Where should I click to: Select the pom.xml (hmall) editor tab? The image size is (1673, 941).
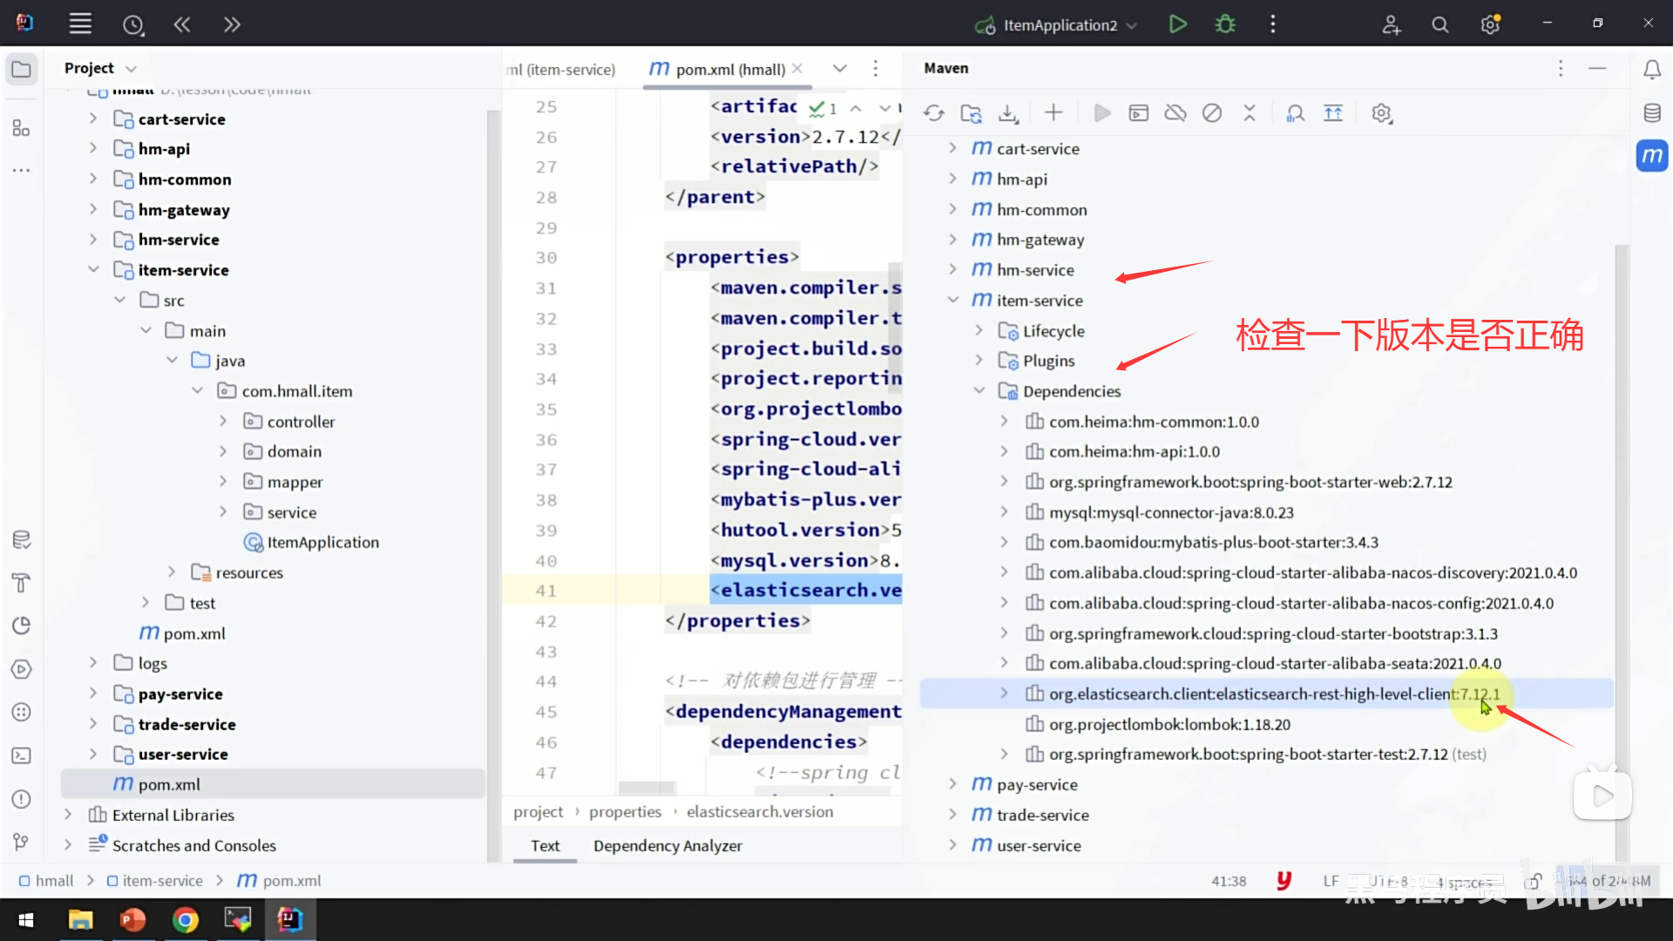[x=729, y=69]
